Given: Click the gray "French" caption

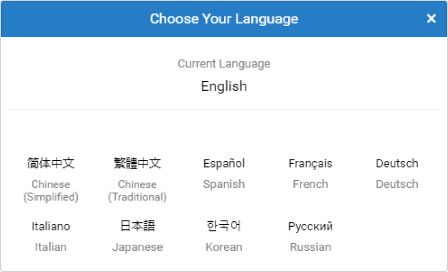Looking at the screenshot, I should (310, 184).
